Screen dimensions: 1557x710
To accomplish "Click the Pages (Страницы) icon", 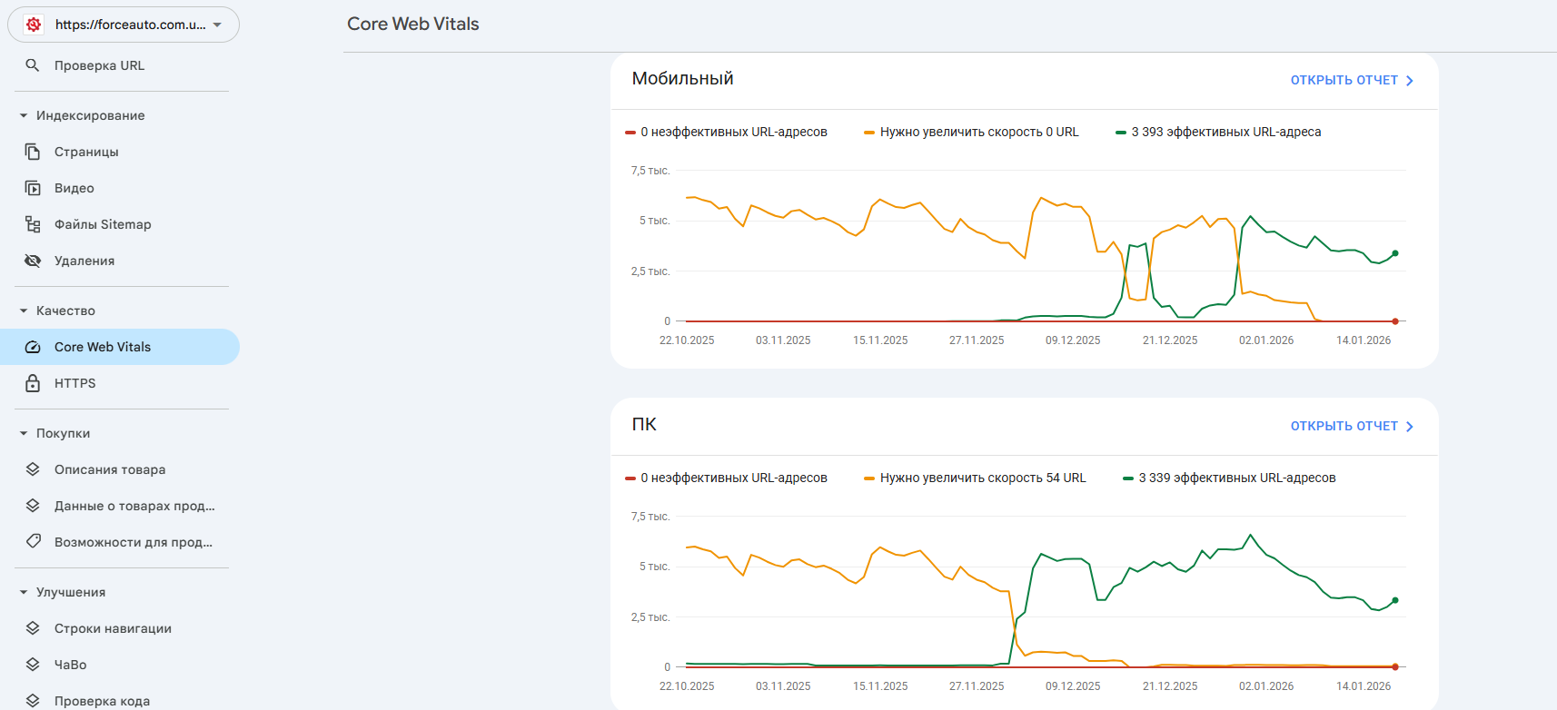I will tap(33, 152).
